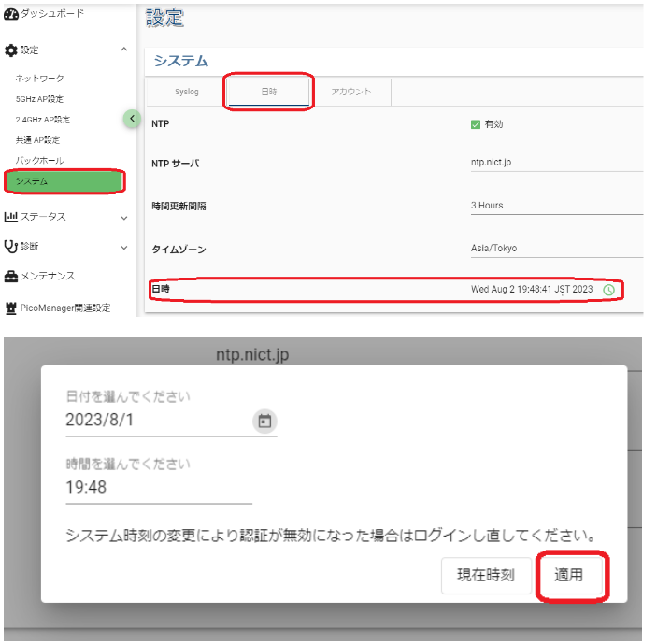Open the time update interval dropdown

(557, 206)
